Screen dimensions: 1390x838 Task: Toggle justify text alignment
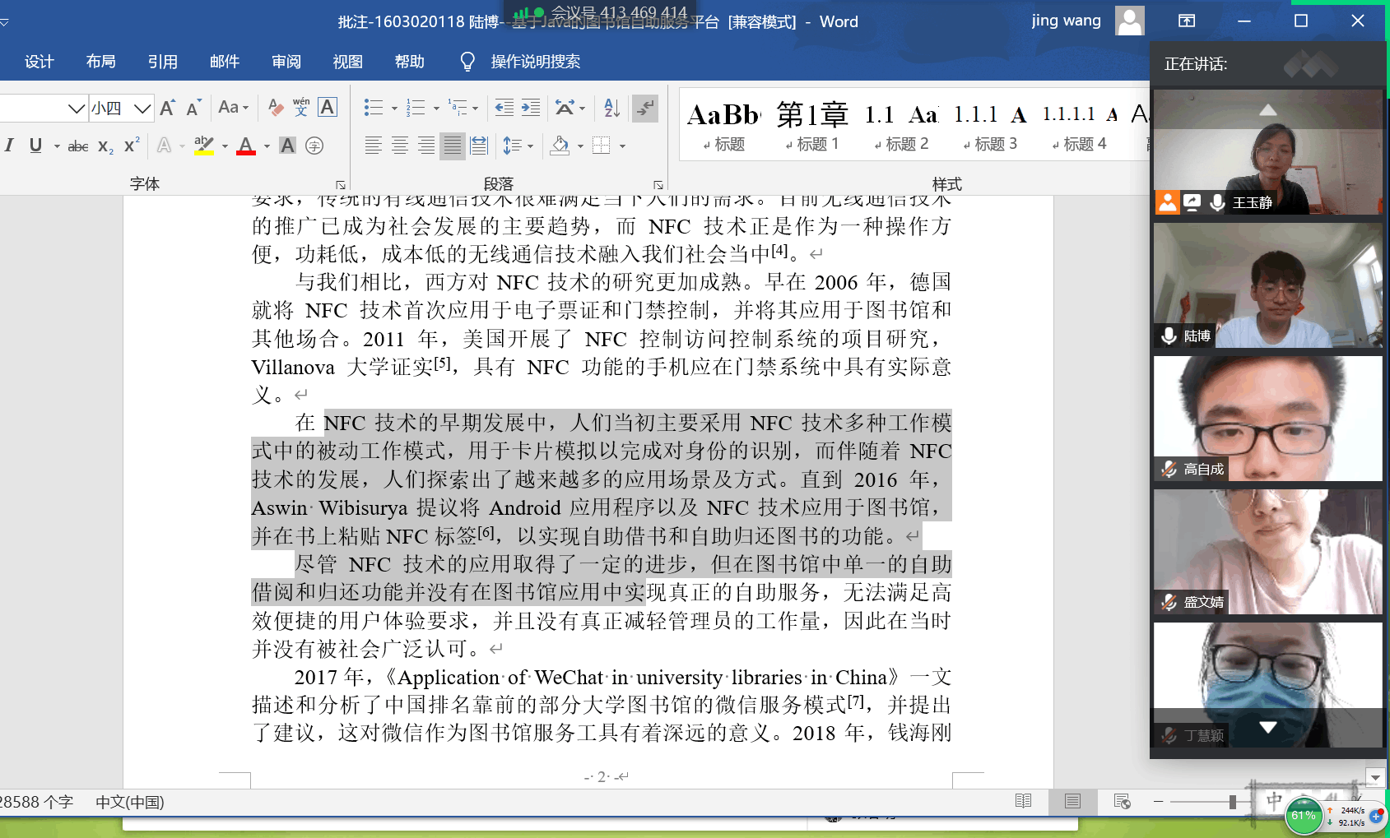(x=452, y=146)
